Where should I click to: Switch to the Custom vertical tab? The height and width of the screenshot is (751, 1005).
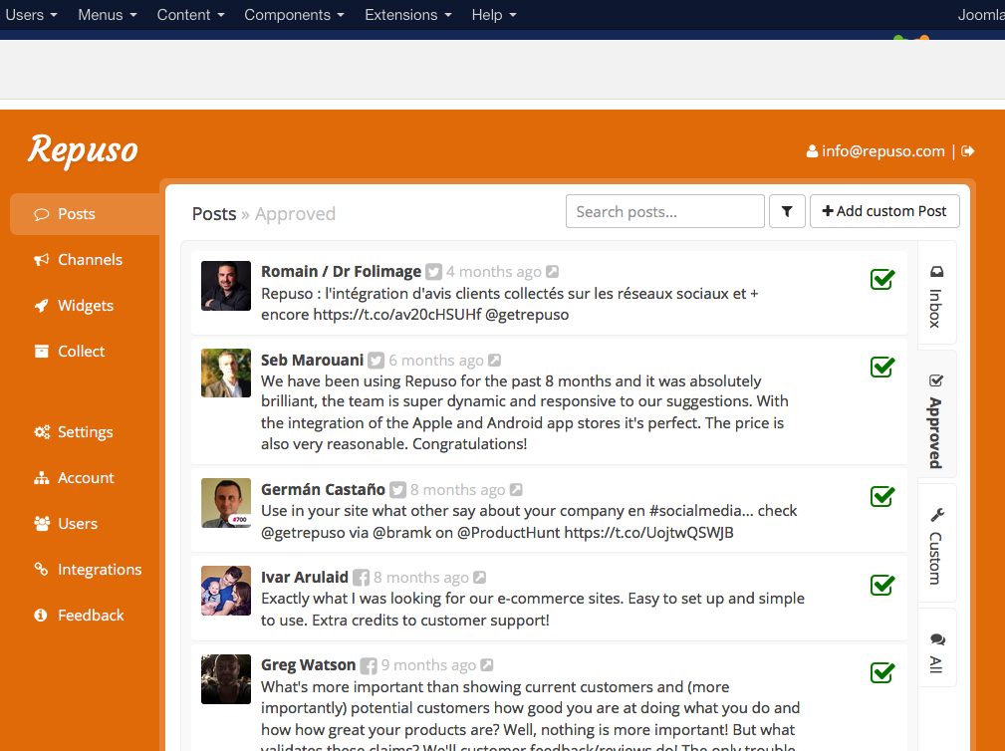coord(936,544)
